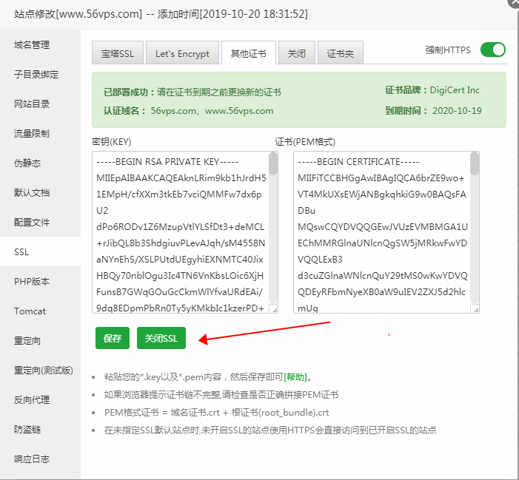Viewport: 519px width, 480px height.
Task: Click the green 保存 button
Action: pos(113,338)
